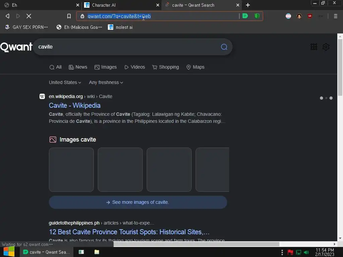Close the Character.AI tab
343x257 pixels.
click(157, 5)
